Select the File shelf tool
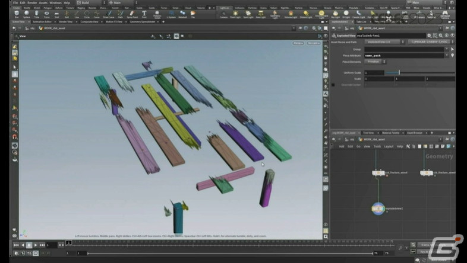 click(x=193, y=14)
